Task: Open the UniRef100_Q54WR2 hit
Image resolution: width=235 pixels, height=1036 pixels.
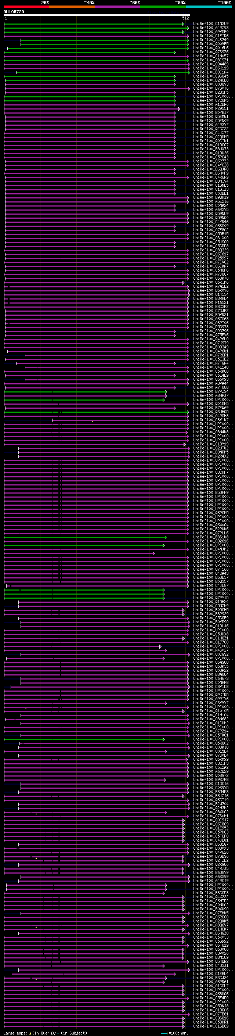Action: click(x=211, y=961)
